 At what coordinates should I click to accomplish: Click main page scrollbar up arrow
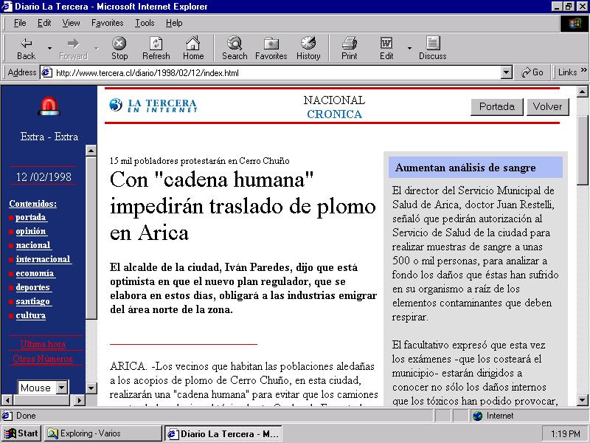click(582, 92)
